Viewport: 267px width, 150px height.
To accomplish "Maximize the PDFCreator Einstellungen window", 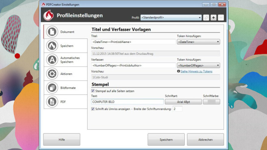I will 214,4.
